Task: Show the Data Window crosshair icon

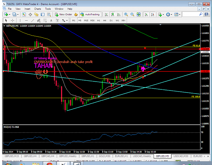Action: point(30,14)
